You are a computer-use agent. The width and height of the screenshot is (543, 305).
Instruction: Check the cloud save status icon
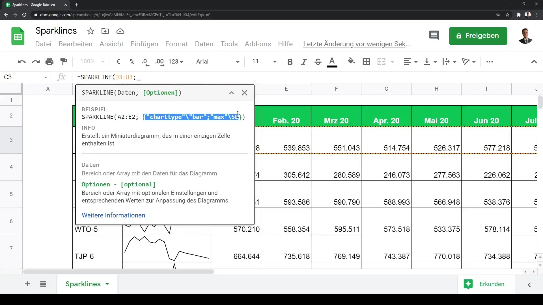tap(120, 31)
